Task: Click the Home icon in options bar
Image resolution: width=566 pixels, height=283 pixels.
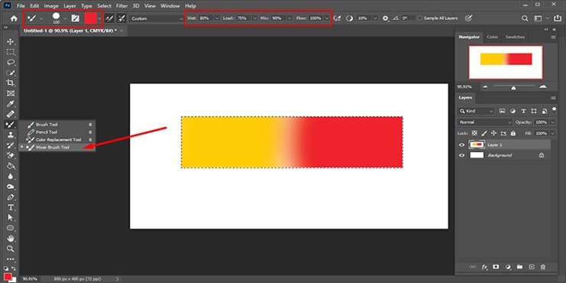Action: (14, 18)
